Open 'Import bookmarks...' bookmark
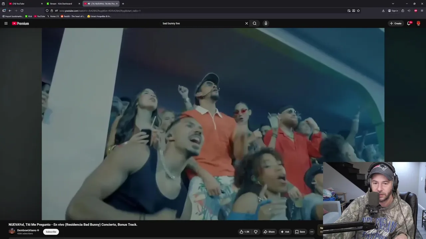This screenshot has height=239, width=426. 13,16
